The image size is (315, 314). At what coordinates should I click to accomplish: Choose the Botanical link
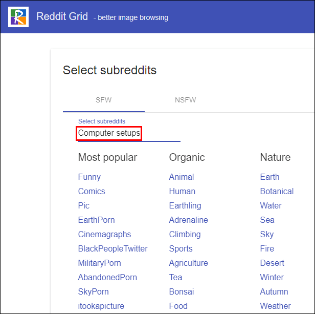pos(277,192)
